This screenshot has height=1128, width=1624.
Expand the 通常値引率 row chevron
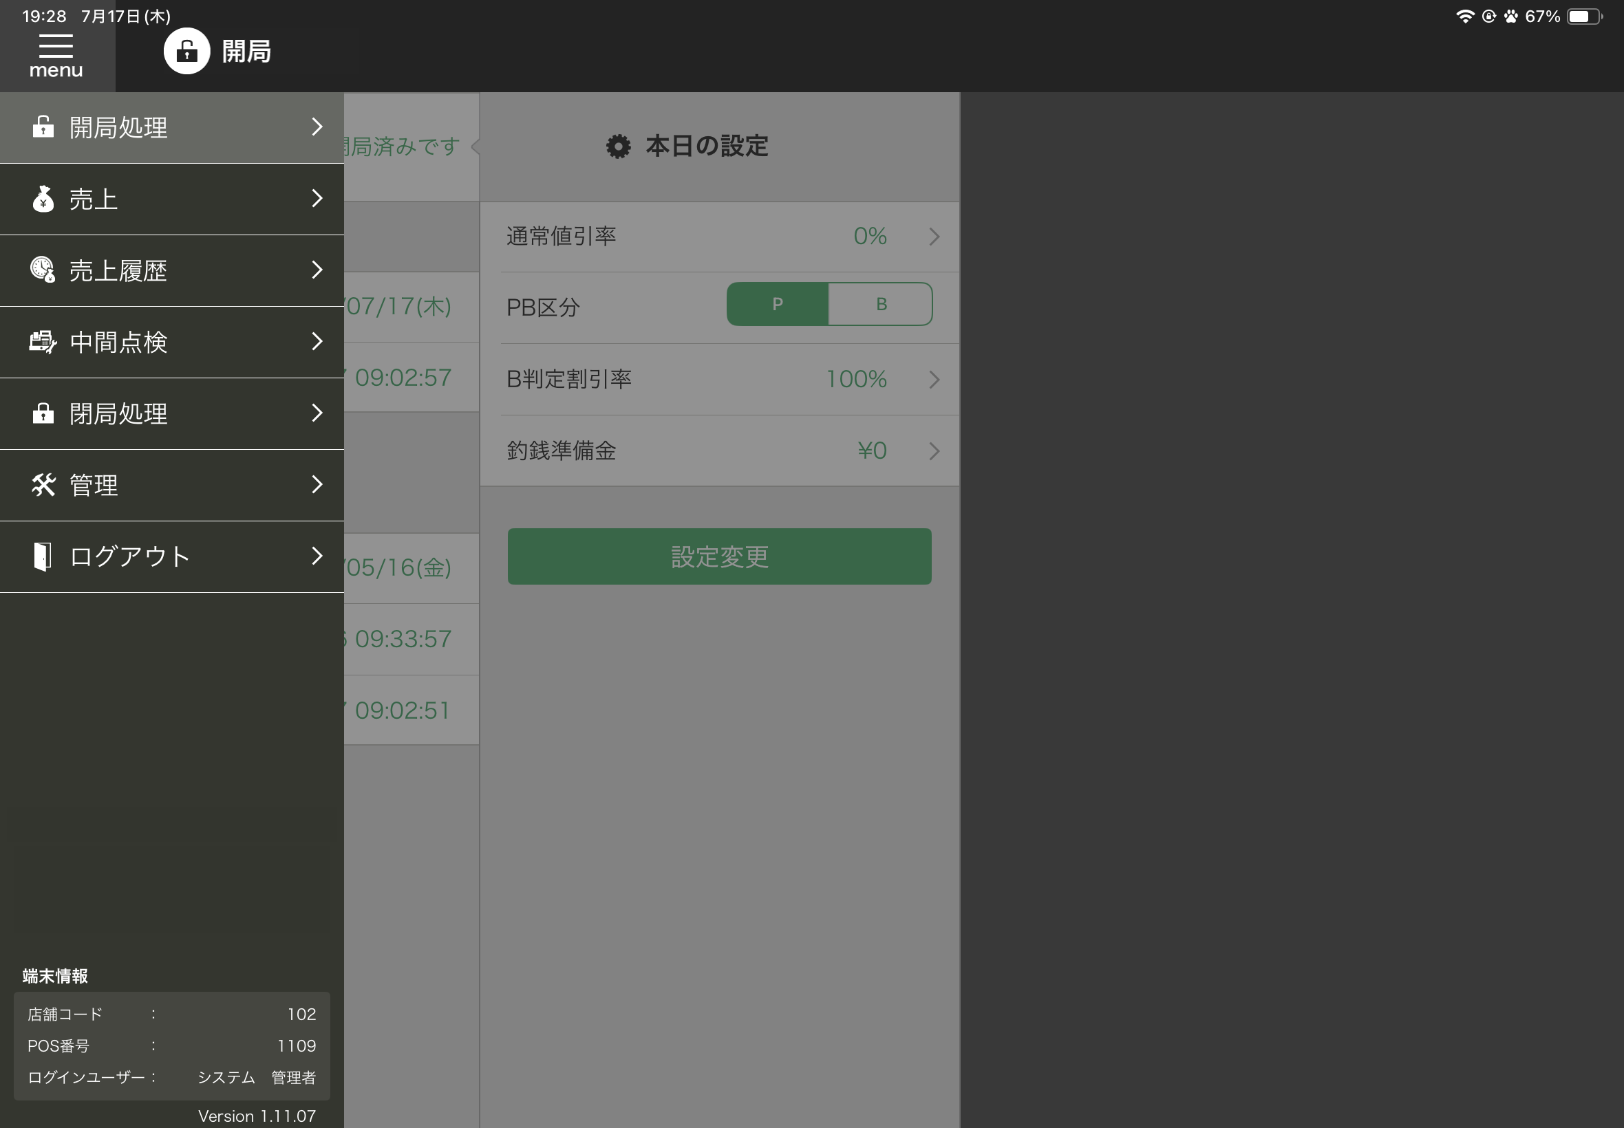coord(934,237)
